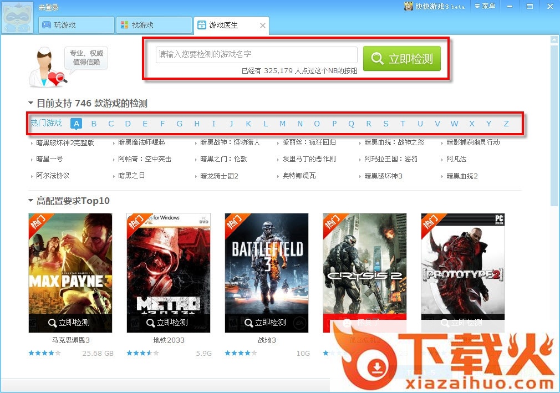Select letter C filter

pyautogui.click(x=111, y=124)
